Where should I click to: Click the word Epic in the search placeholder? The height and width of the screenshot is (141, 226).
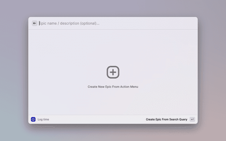tap(43, 23)
